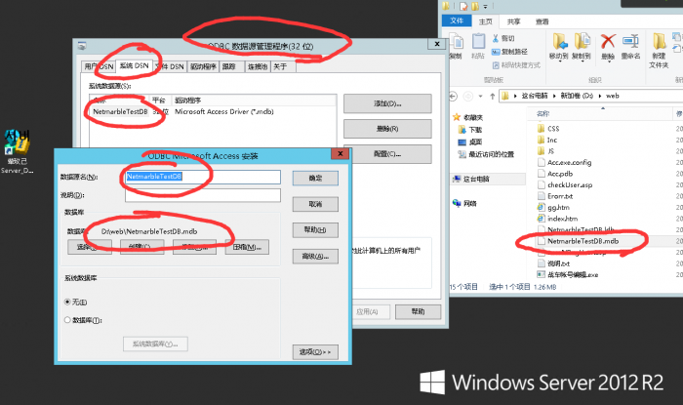Open the Server_D desktop shortcut icon
The image size is (683, 405).
[17, 142]
